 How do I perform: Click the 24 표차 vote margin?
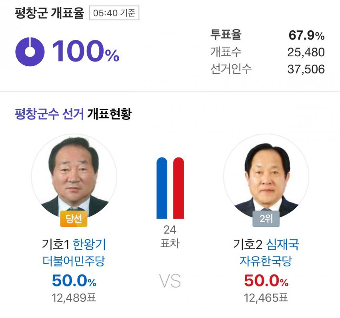pos(170,237)
